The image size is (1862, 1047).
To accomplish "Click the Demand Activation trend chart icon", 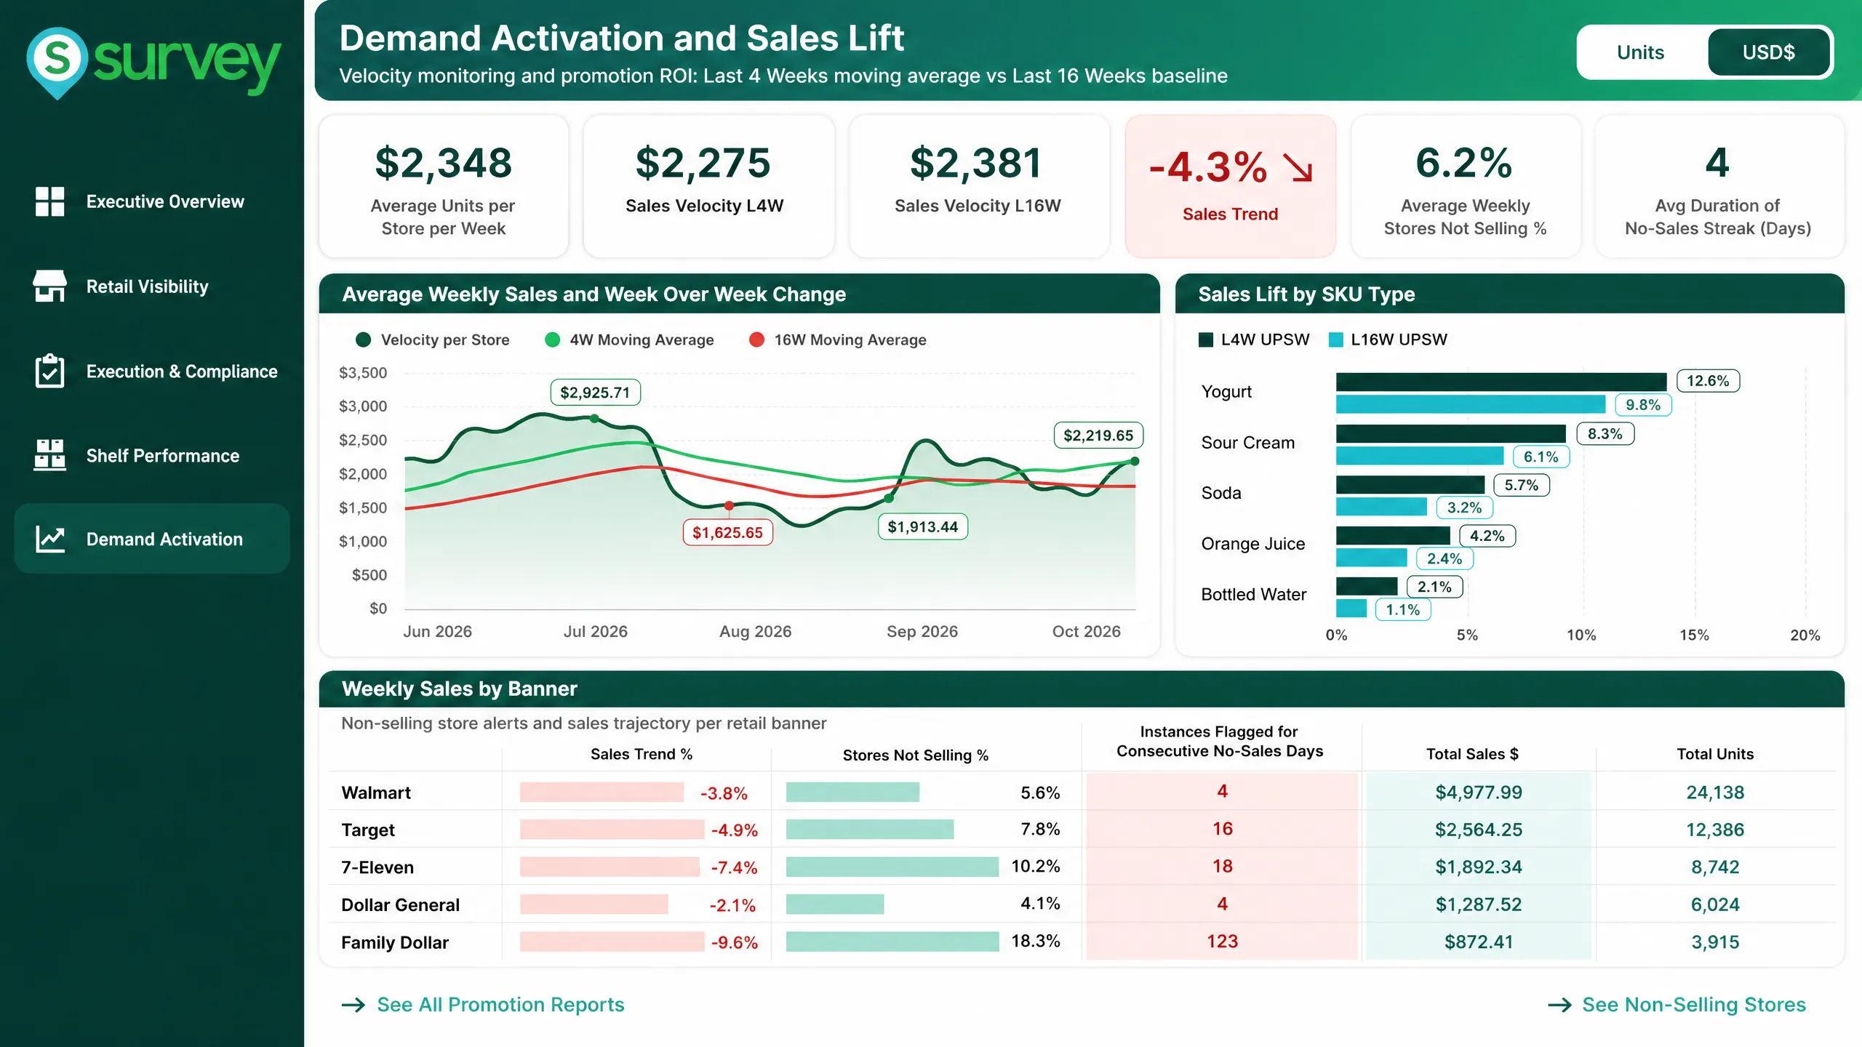I will [x=50, y=539].
